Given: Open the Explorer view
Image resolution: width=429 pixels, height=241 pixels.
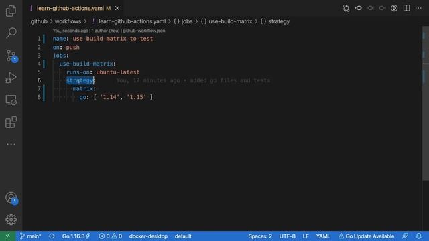Looking at the screenshot, I should tap(11, 11).
